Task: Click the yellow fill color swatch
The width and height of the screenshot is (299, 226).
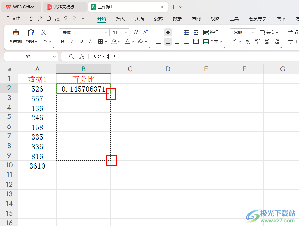Action: click(114, 42)
